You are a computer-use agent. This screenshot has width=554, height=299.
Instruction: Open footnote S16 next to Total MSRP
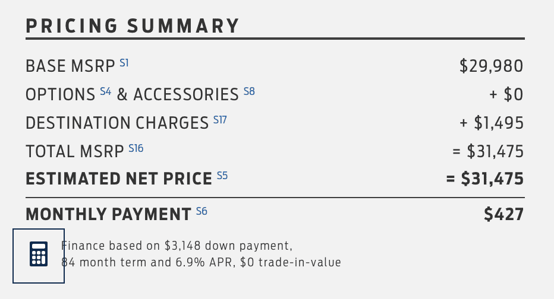click(x=136, y=148)
